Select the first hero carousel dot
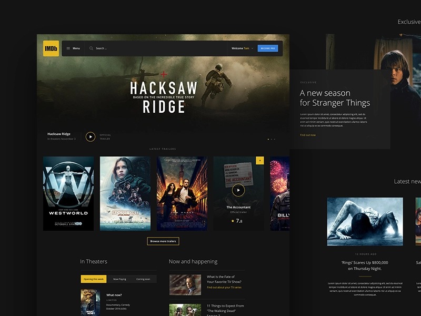Screen dimensions: 421x316 tap(268, 140)
